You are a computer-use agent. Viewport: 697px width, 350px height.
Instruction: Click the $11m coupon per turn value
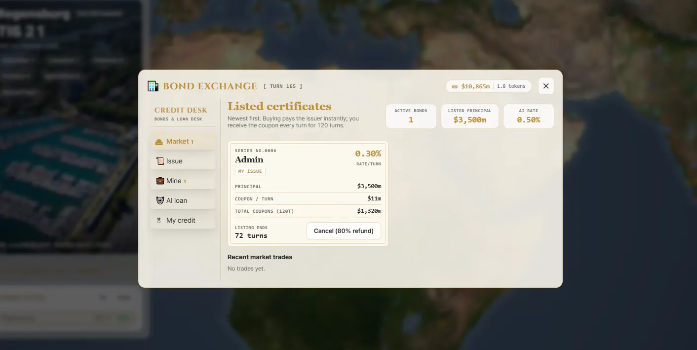click(374, 198)
